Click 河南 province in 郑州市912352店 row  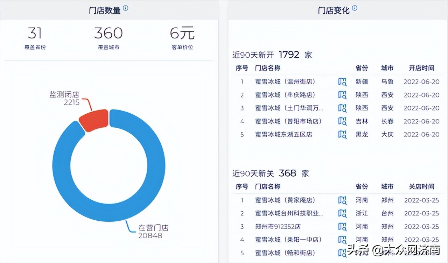(x=362, y=227)
